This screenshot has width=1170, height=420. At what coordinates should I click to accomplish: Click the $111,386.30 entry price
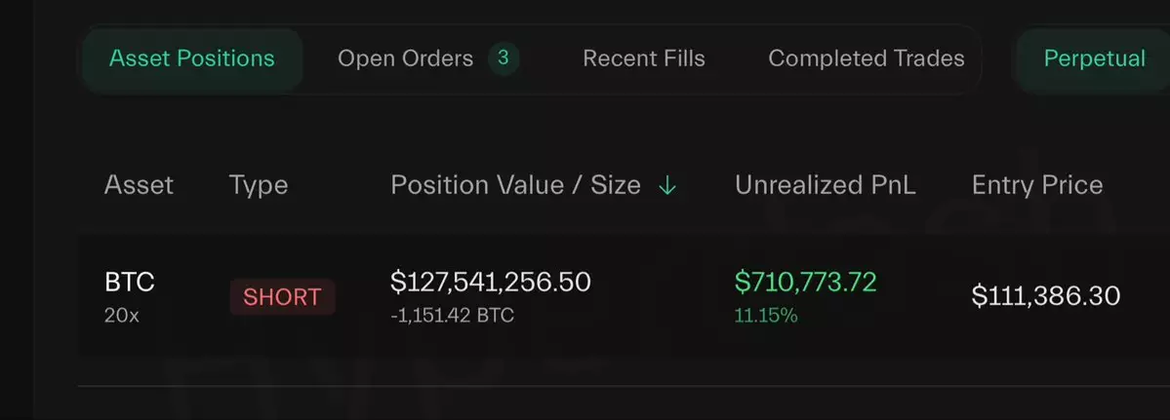pos(1046,296)
